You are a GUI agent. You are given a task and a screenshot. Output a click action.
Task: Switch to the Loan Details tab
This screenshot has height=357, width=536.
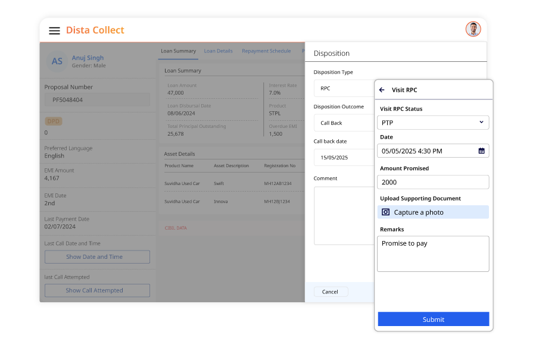[x=218, y=51]
